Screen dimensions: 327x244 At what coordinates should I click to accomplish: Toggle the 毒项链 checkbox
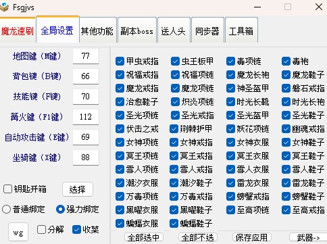pyautogui.click(x=230, y=62)
